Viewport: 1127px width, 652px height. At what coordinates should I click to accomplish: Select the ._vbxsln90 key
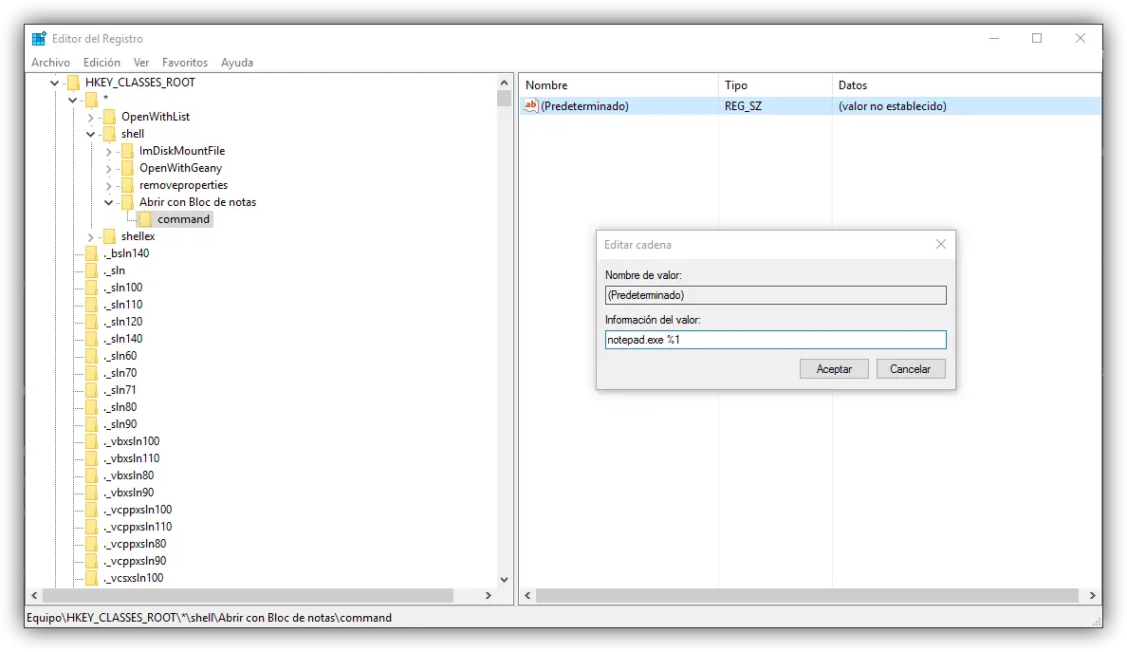(129, 493)
